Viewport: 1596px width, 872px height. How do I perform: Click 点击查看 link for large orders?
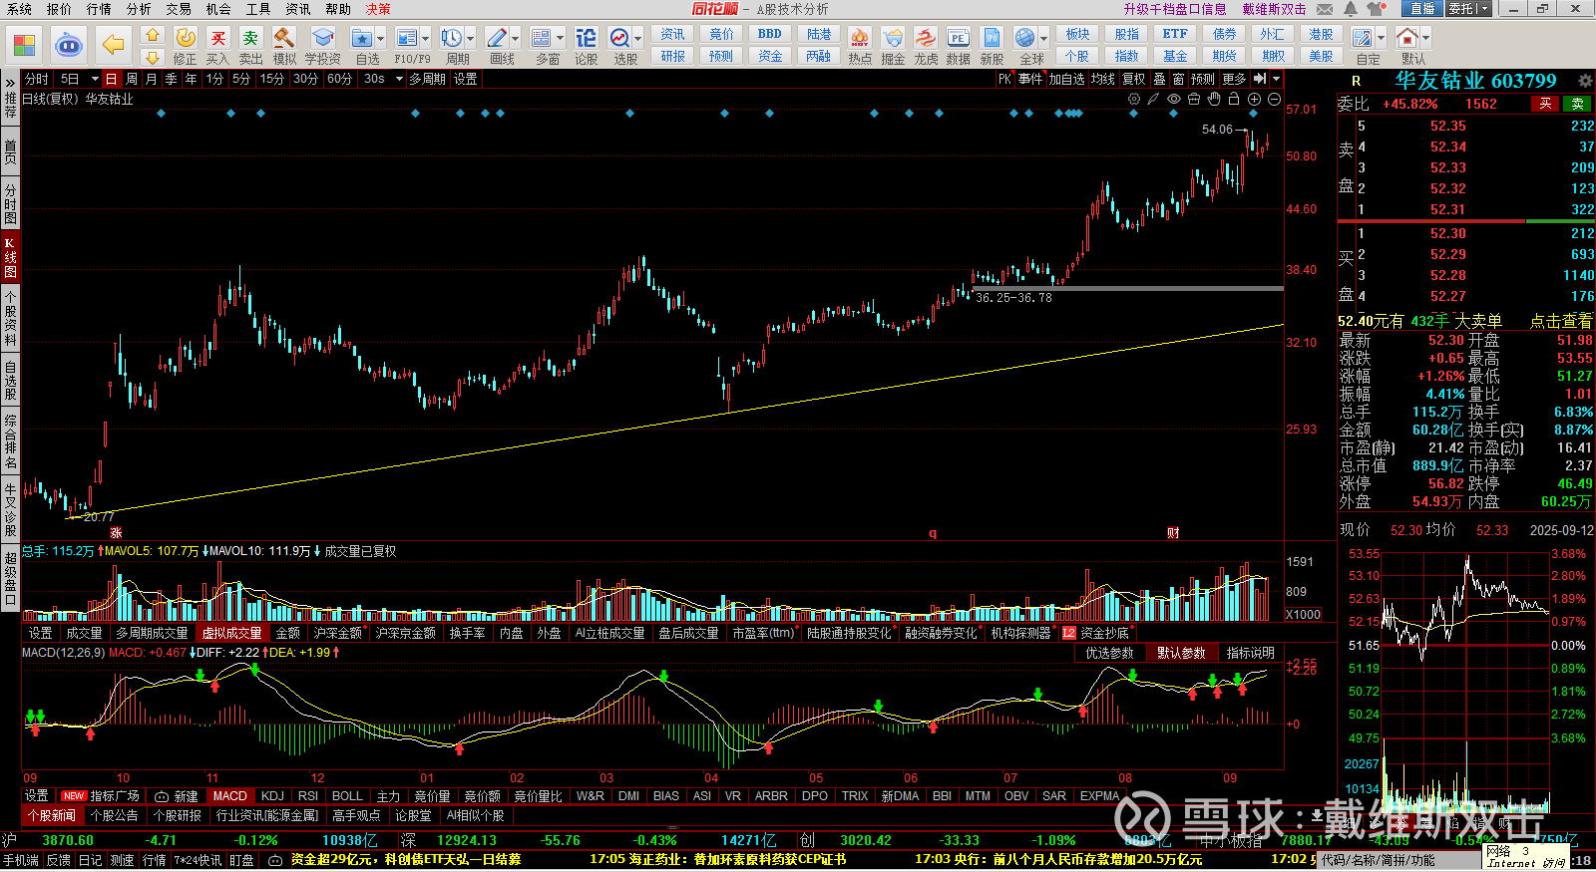tap(1561, 321)
